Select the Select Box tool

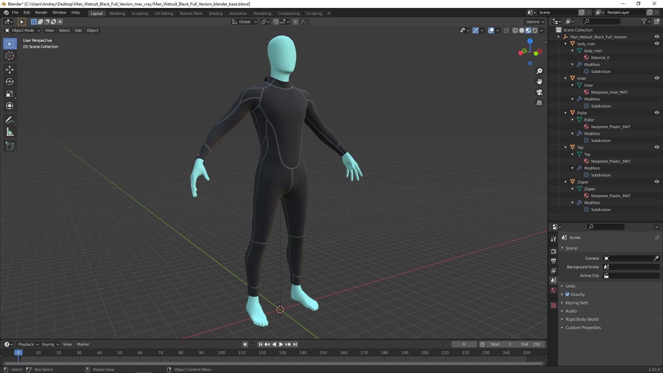point(10,44)
